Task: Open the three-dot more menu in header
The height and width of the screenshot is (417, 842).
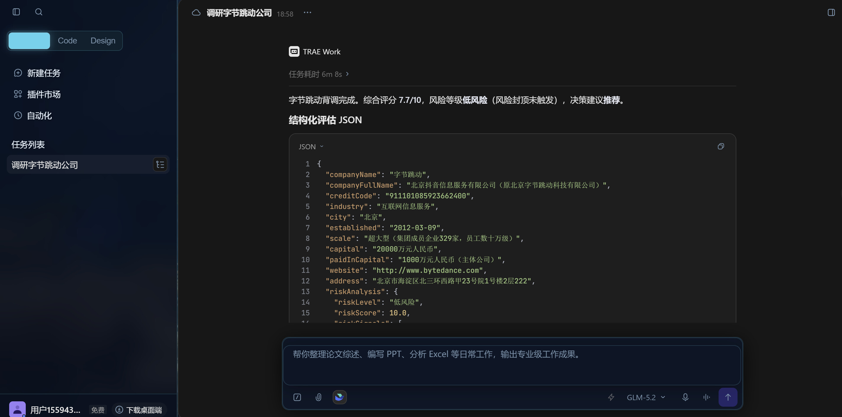Action: click(308, 13)
